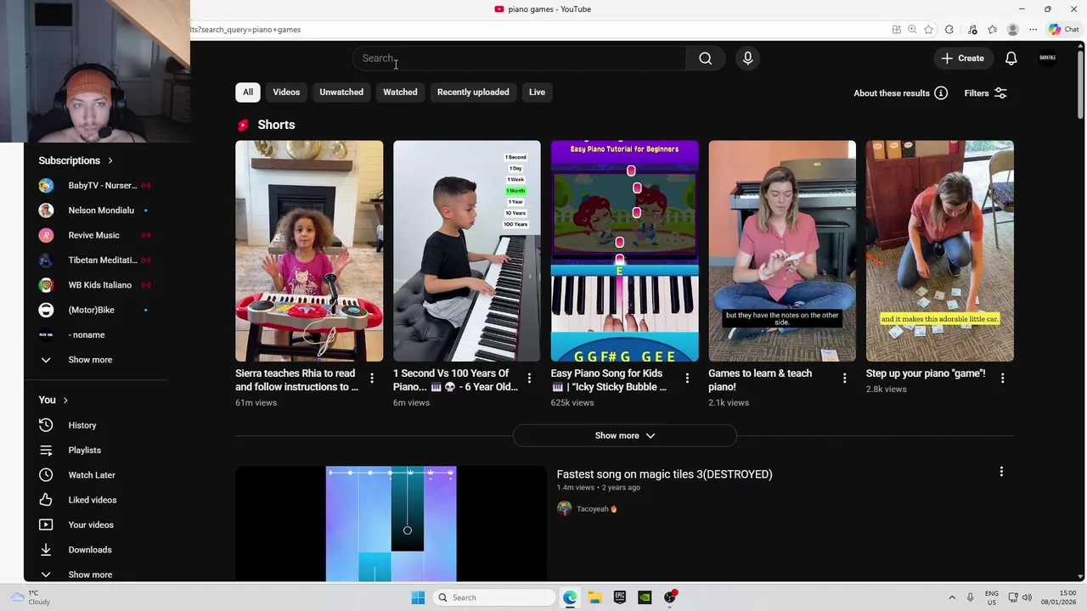Show hidden icons in system tray

952,597
